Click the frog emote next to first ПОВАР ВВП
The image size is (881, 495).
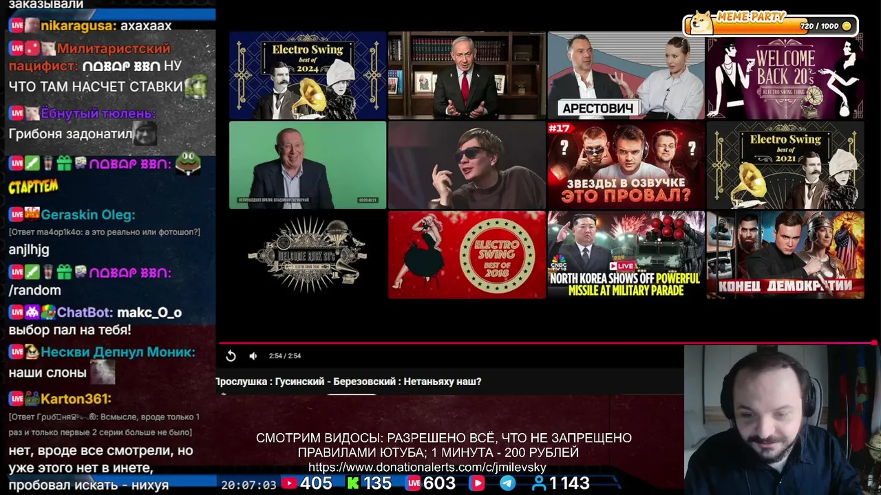(x=187, y=164)
